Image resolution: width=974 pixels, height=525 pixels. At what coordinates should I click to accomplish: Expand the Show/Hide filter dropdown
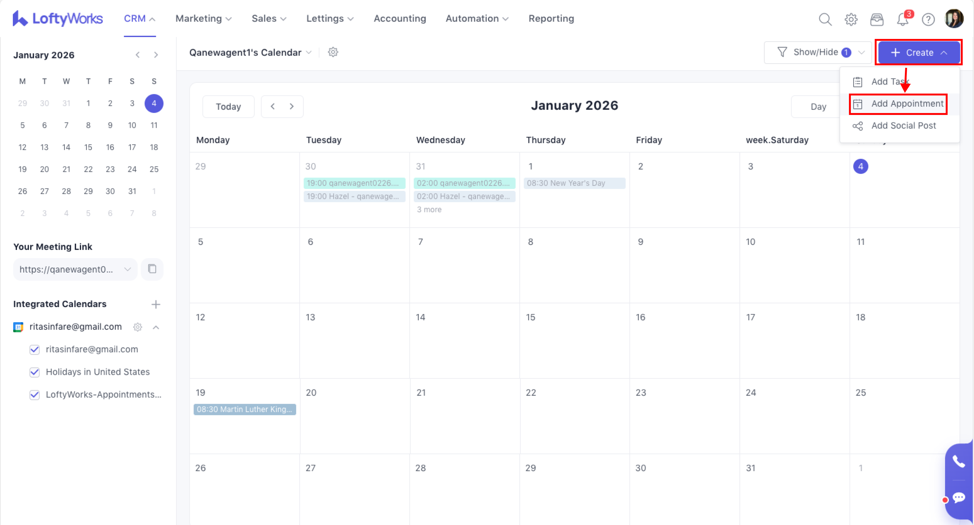pos(818,52)
